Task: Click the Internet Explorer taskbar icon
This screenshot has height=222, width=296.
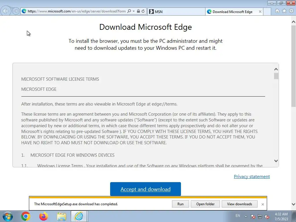Action: [79, 216]
